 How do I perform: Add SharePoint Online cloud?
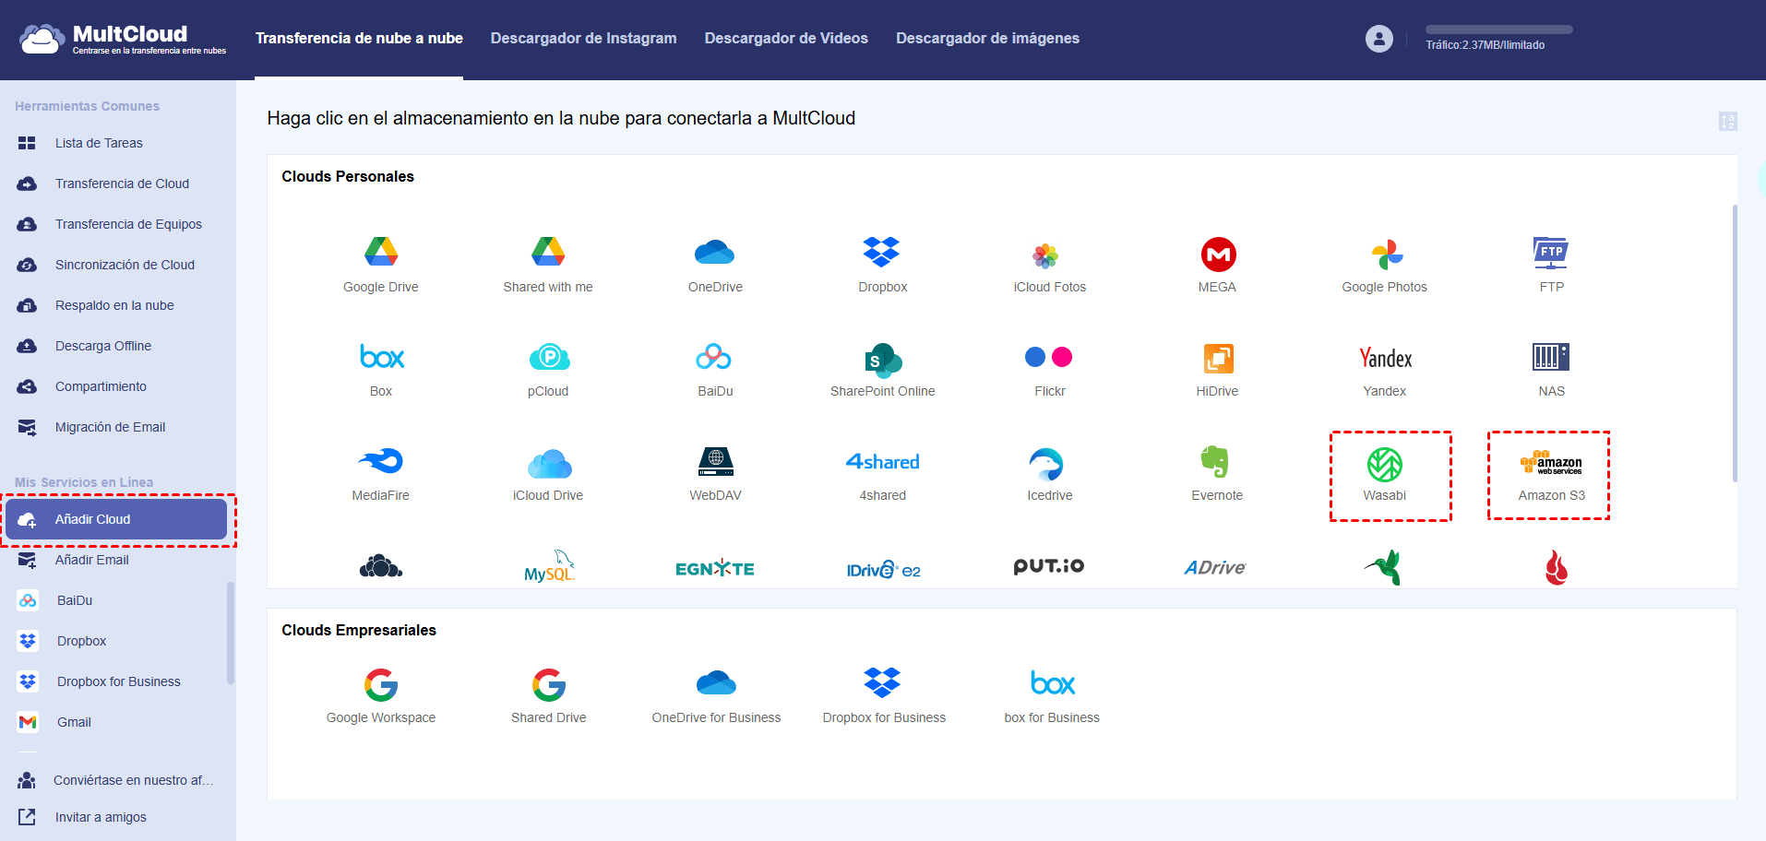tap(882, 369)
